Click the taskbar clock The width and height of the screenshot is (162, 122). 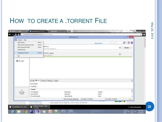[141, 112]
